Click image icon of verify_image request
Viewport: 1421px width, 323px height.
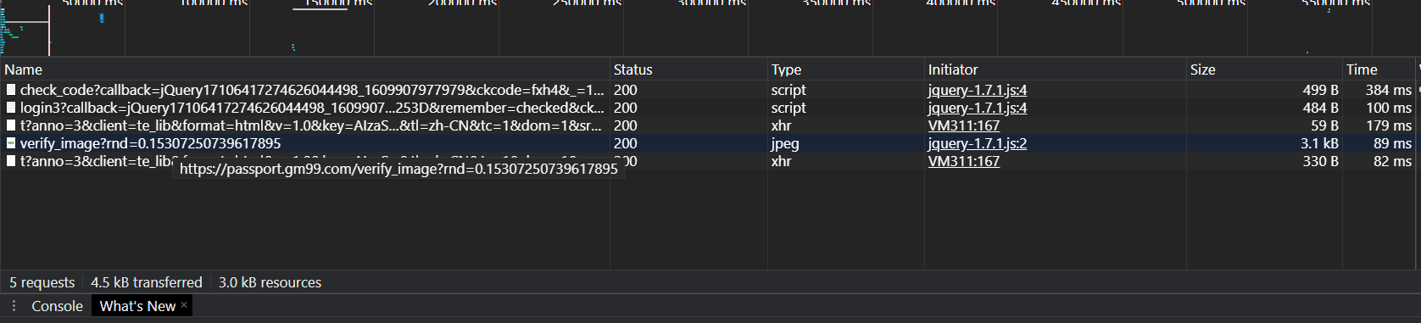[11, 142]
